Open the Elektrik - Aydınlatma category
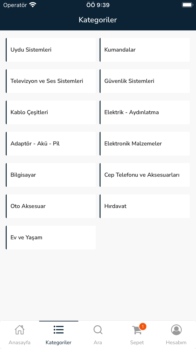This screenshot has width=196, height=349. pos(145,112)
